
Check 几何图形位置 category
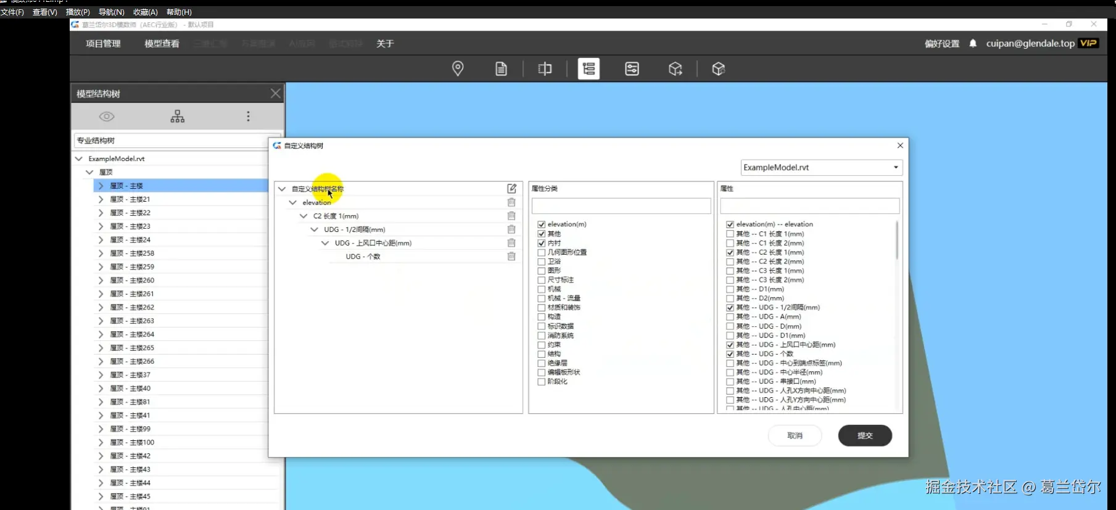541,252
